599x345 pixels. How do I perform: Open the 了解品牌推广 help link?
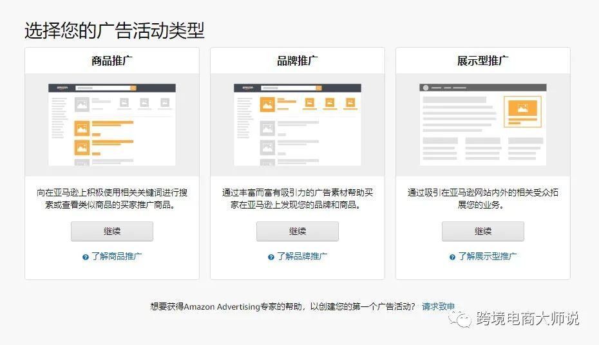[302, 256]
